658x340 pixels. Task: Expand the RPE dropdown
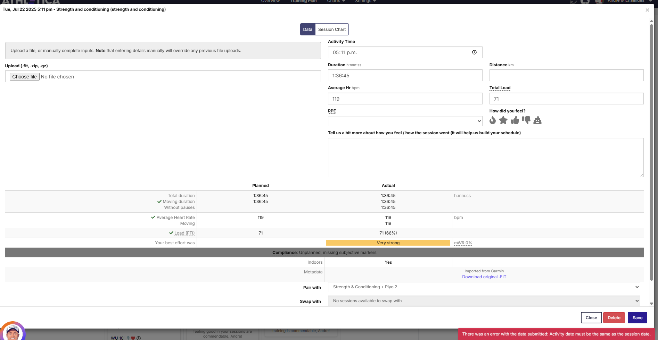click(405, 121)
